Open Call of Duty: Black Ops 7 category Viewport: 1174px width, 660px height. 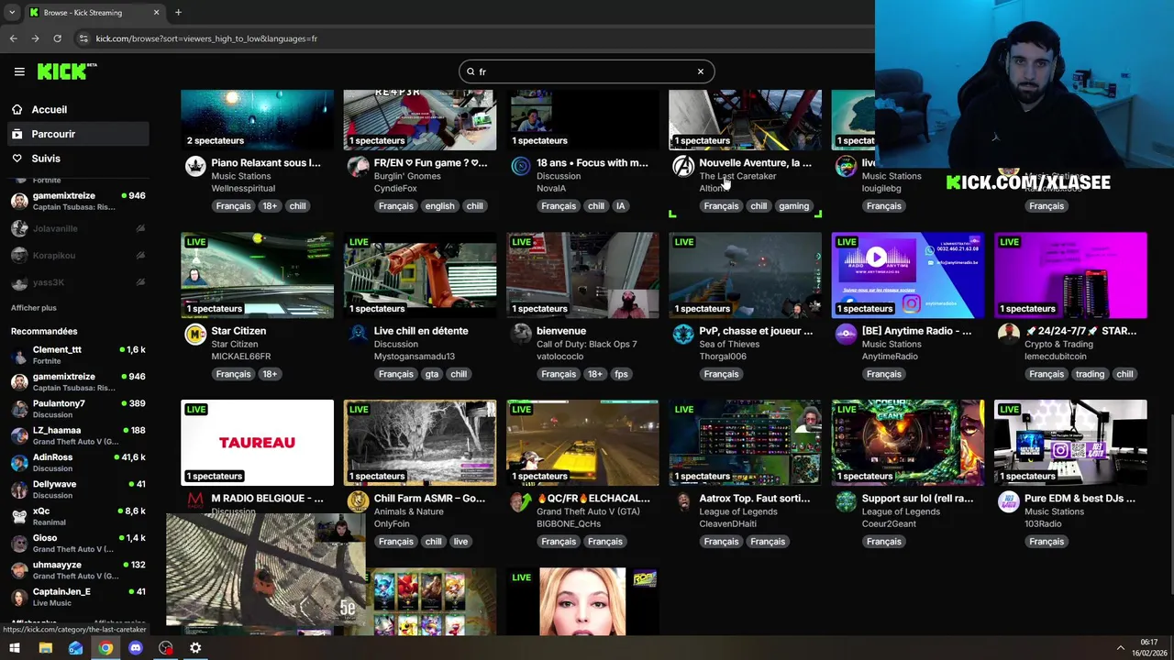click(586, 344)
